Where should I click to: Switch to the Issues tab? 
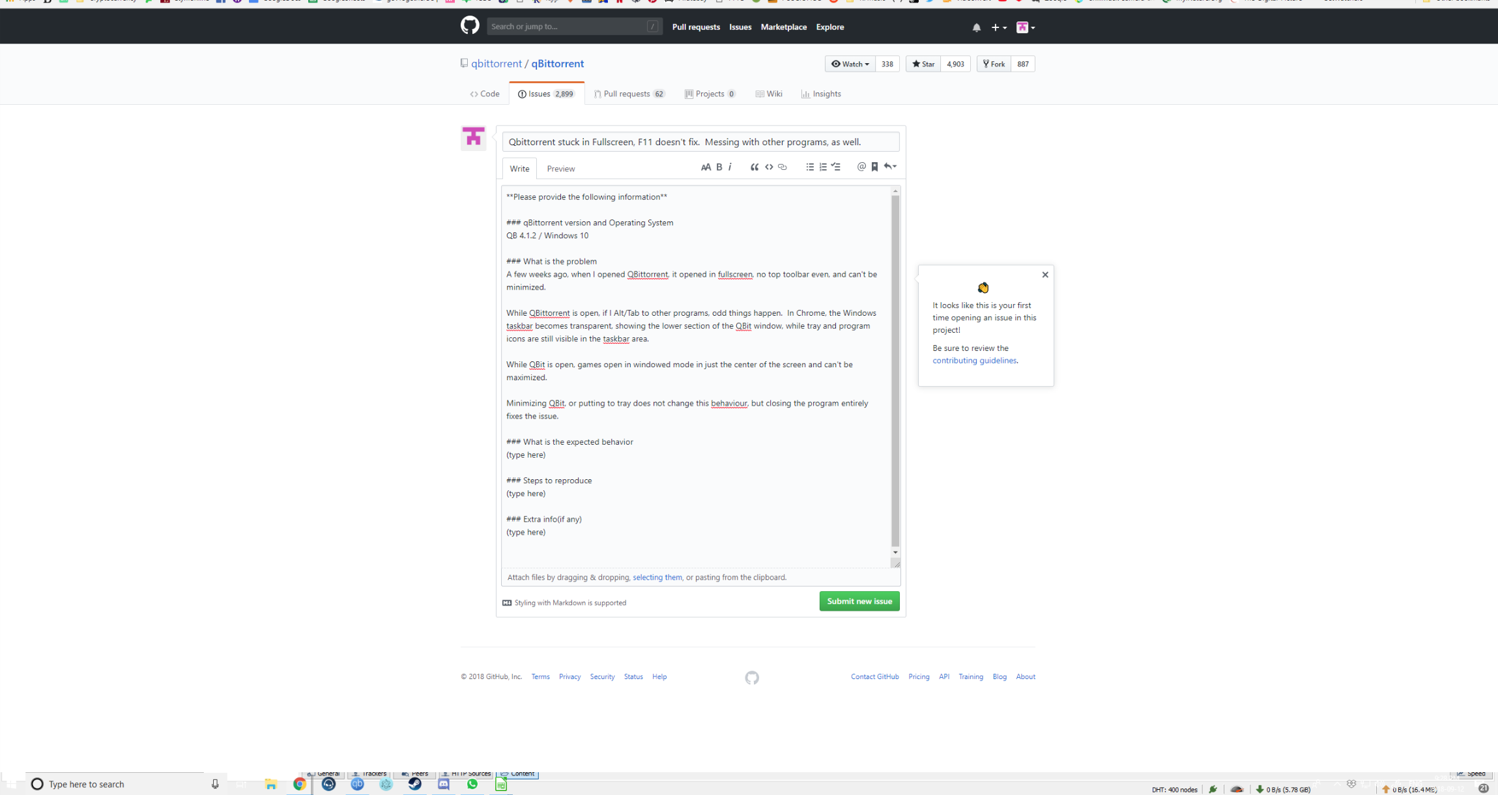tap(547, 94)
